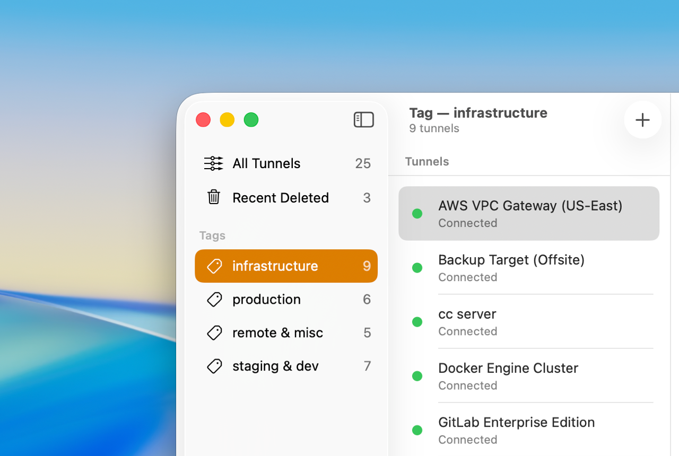The height and width of the screenshot is (456, 679).
Task: Click green status dot for cc server
Action: tap(417, 322)
